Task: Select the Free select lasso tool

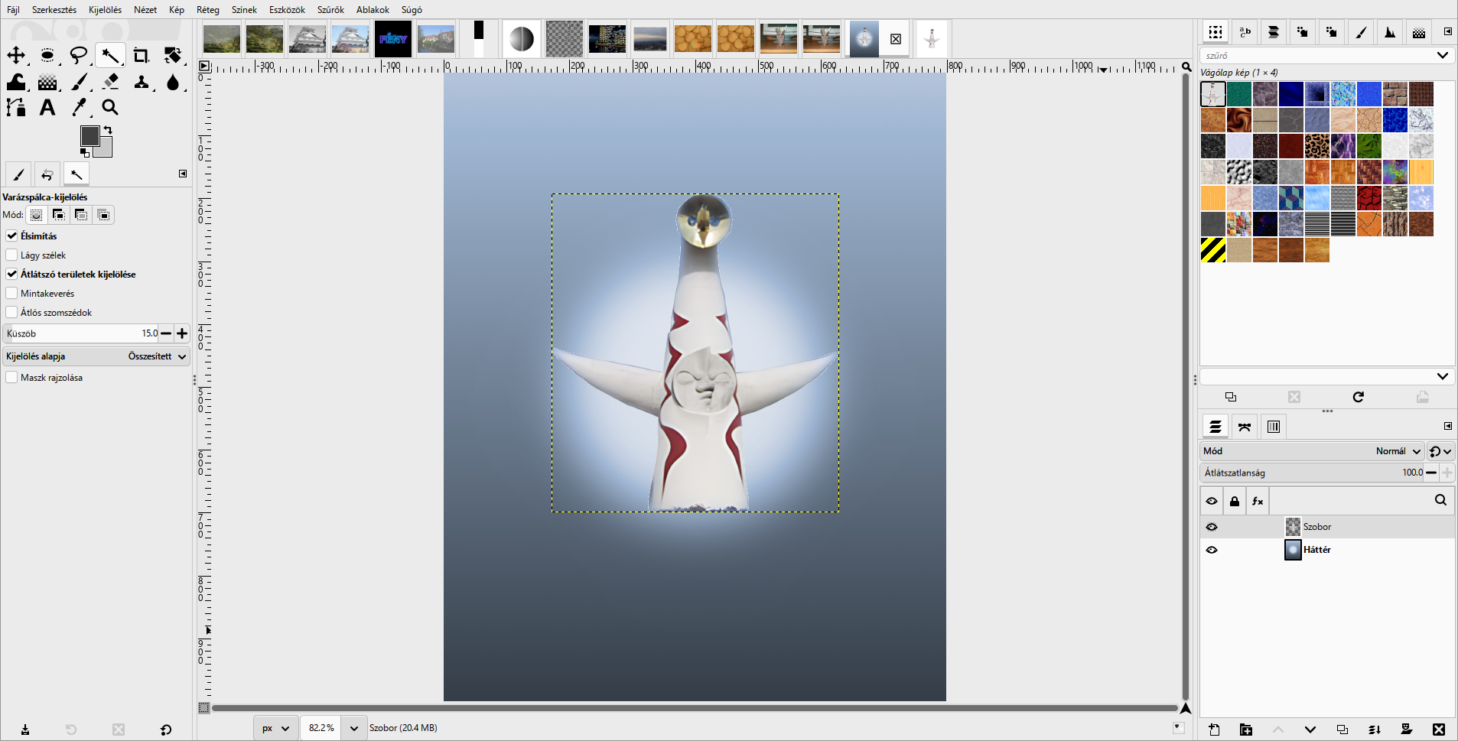Action: pyautogui.click(x=79, y=55)
